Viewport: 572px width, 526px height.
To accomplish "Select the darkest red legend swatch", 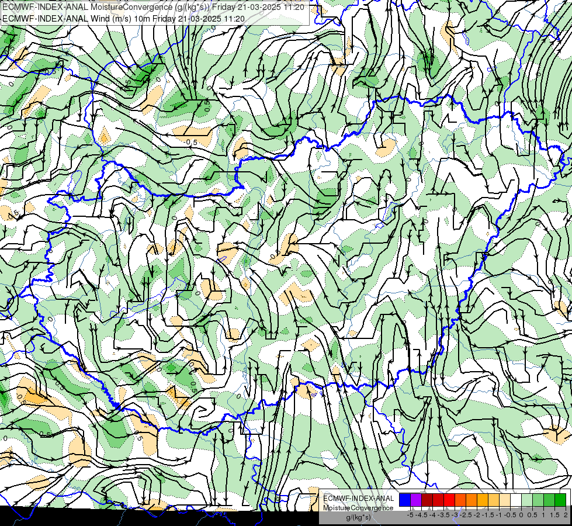I will pyautogui.click(x=427, y=500).
